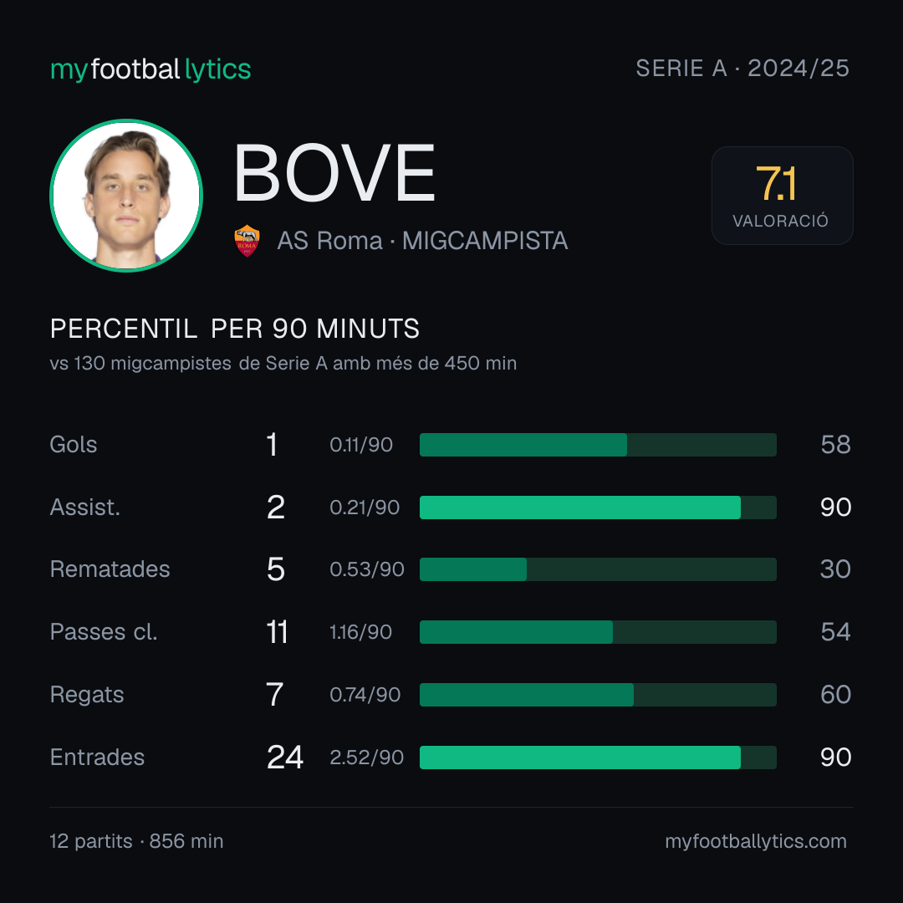Click the Regats percentile bar
The image size is (903, 903).
(x=598, y=695)
